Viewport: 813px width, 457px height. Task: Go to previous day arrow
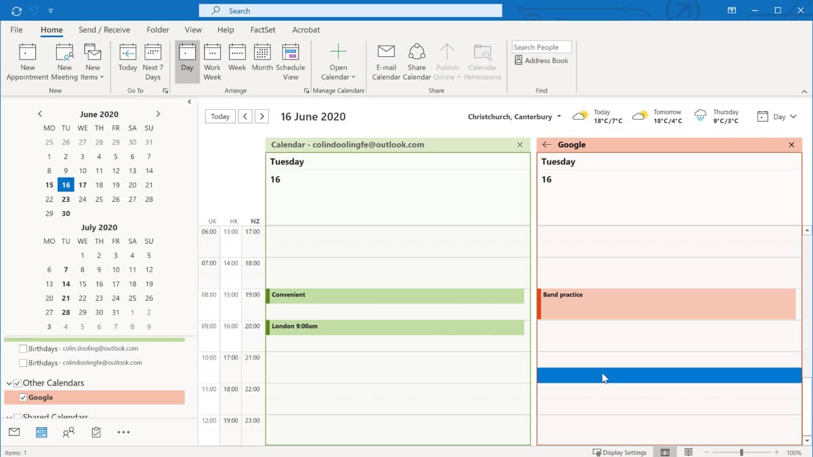tap(246, 116)
